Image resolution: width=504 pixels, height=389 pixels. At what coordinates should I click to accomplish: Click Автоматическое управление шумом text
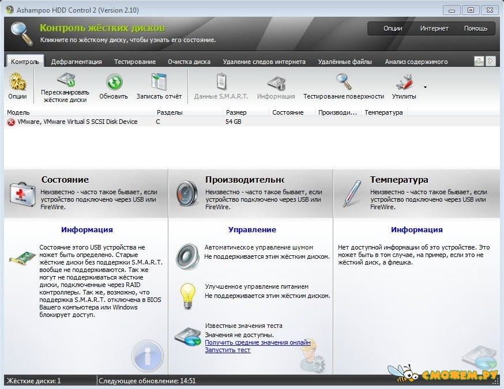(259, 247)
